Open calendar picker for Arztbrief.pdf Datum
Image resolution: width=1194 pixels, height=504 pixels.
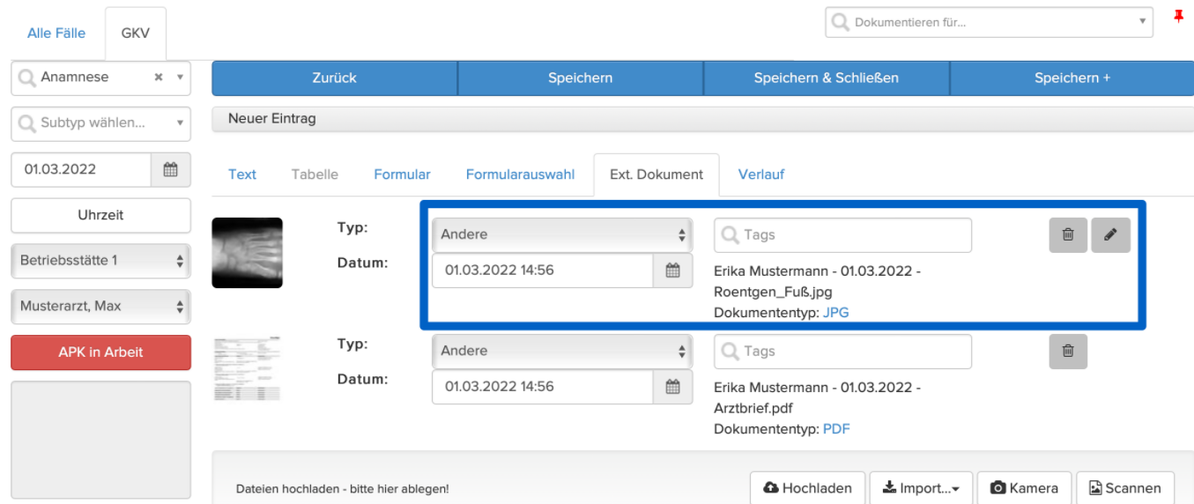click(672, 387)
